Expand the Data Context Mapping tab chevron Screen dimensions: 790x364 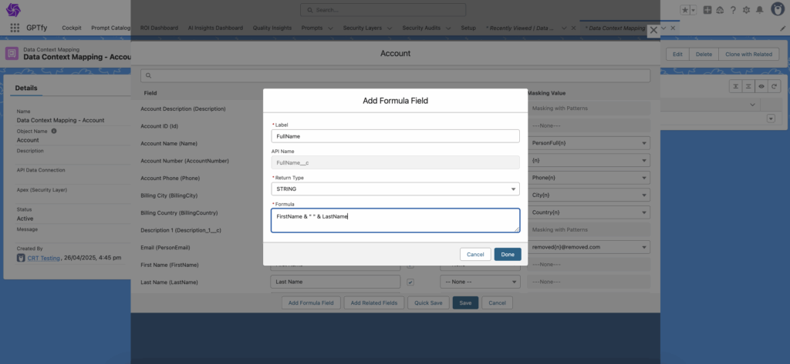click(x=663, y=28)
